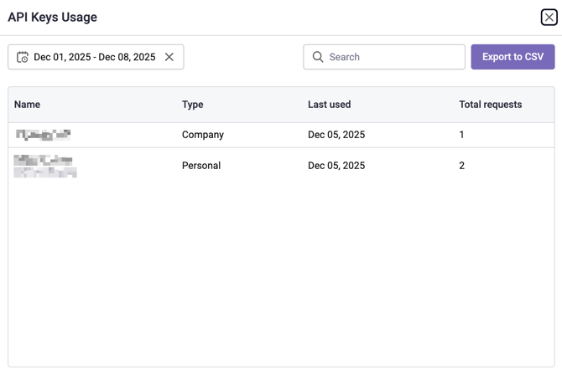The width and height of the screenshot is (562, 375).
Task: Click the Company type cell
Action: tap(203, 135)
